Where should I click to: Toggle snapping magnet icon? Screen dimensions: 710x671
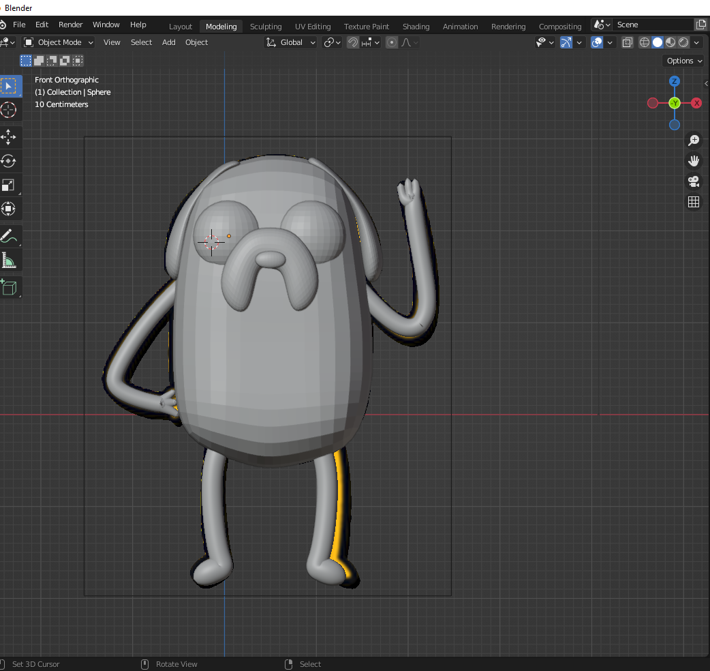tap(353, 42)
